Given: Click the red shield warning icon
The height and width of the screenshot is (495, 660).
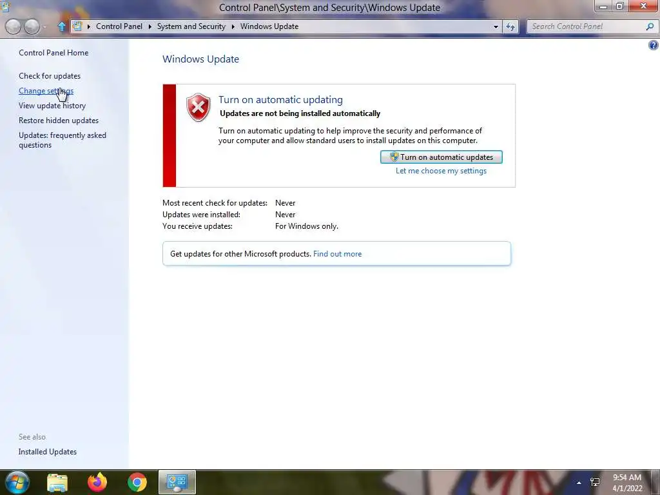Looking at the screenshot, I should coord(199,108).
